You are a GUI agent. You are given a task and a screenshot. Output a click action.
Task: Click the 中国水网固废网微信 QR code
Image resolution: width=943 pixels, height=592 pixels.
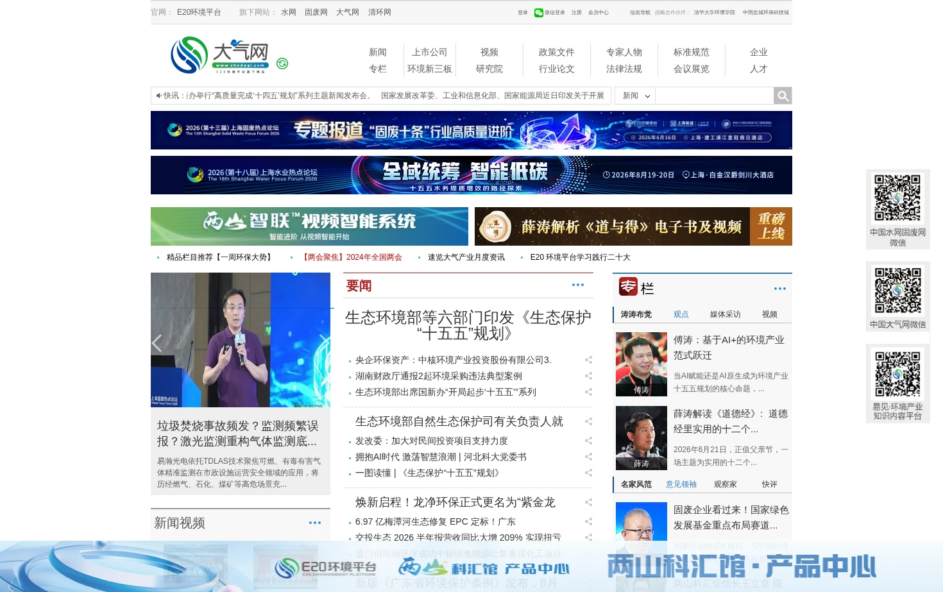(x=897, y=198)
